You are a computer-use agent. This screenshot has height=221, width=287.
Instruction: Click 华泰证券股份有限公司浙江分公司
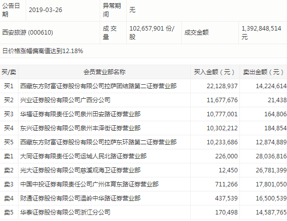pyautogui.click(x=65, y=212)
